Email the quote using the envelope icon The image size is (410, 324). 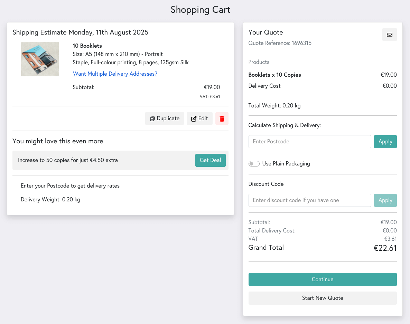coord(389,35)
